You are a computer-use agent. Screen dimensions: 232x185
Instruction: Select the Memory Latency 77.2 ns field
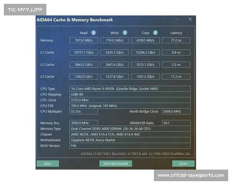[x=176, y=40]
